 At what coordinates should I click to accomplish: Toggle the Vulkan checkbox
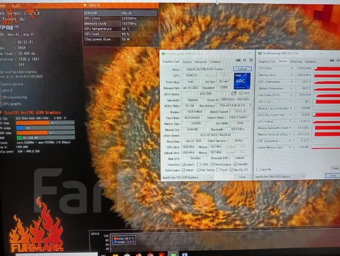tap(183, 170)
